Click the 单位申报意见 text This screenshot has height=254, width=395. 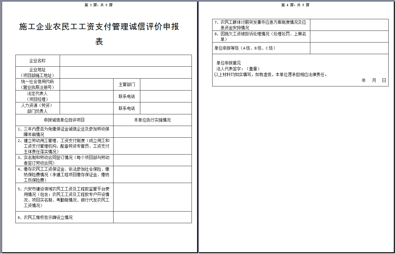[229, 63]
